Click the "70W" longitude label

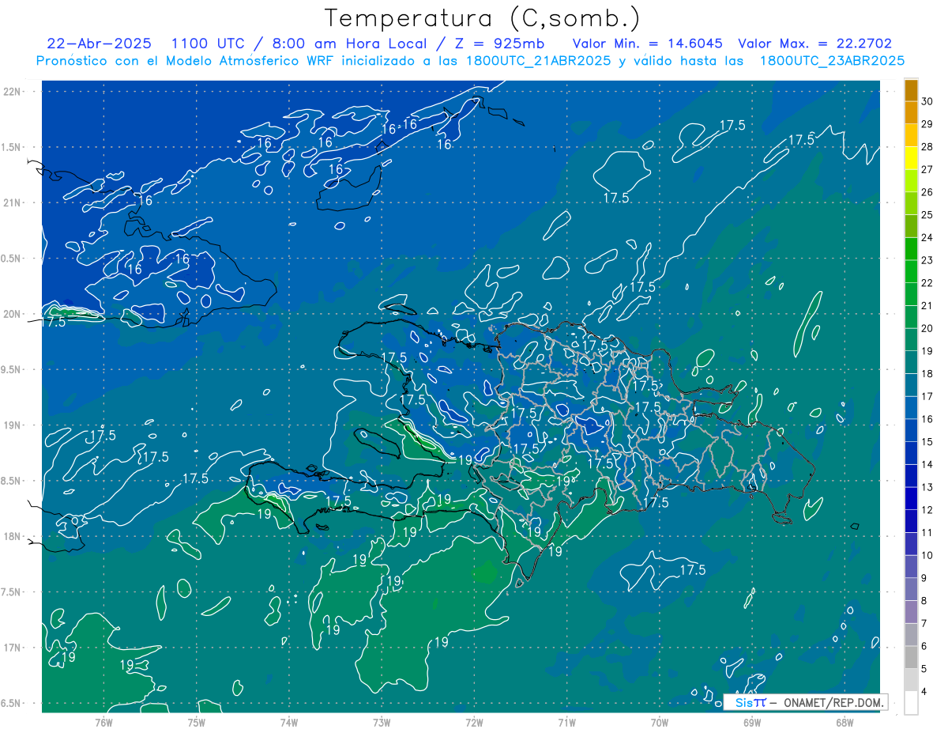[660, 722]
